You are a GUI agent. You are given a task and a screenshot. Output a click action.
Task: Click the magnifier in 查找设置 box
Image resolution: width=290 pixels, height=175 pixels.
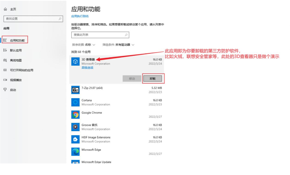point(60,19)
